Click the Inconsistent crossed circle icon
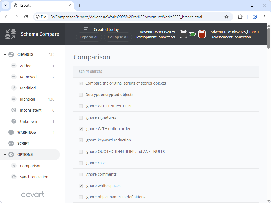271x203 pixels. (x=14, y=110)
